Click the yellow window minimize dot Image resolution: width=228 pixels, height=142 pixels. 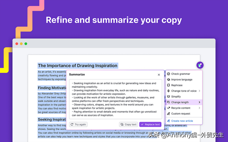[21, 44]
